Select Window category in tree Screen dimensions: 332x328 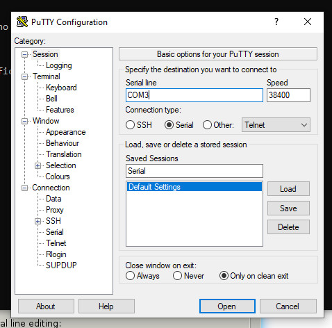point(46,121)
